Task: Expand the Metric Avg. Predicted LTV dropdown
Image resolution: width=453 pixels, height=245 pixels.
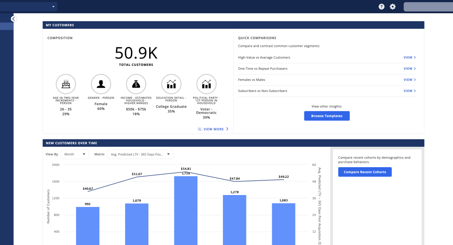Action: coord(140,154)
